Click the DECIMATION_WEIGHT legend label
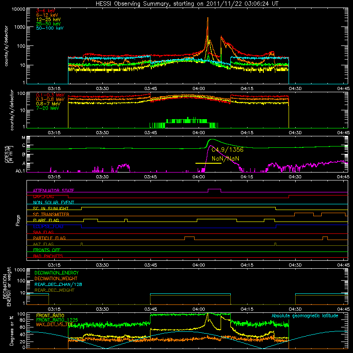The width and height of the screenshot is (353, 353). coord(56,278)
